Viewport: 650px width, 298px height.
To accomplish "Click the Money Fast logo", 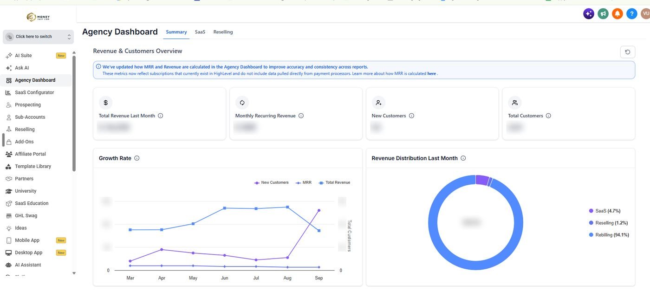I will click(x=38, y=17).
